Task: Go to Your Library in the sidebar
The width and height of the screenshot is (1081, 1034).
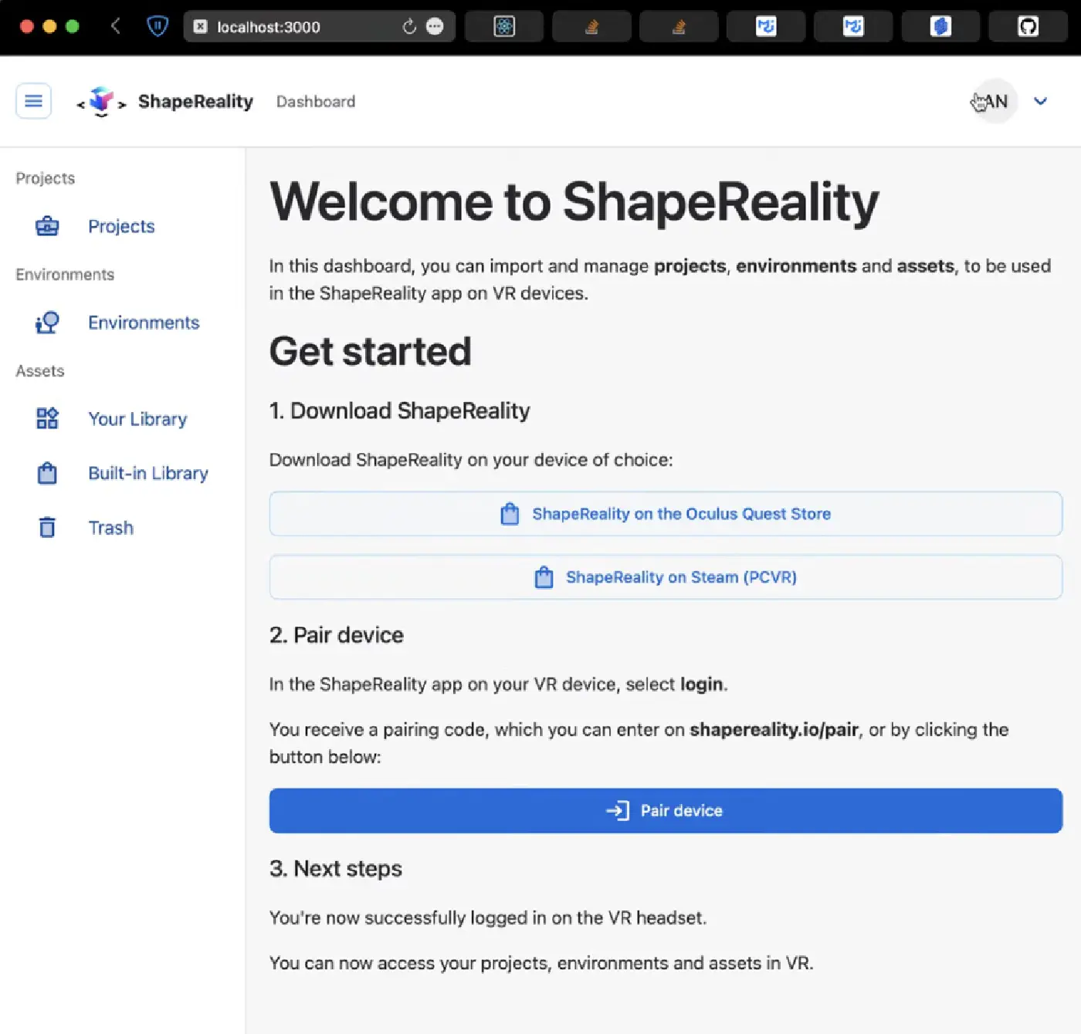Action: 137,419
